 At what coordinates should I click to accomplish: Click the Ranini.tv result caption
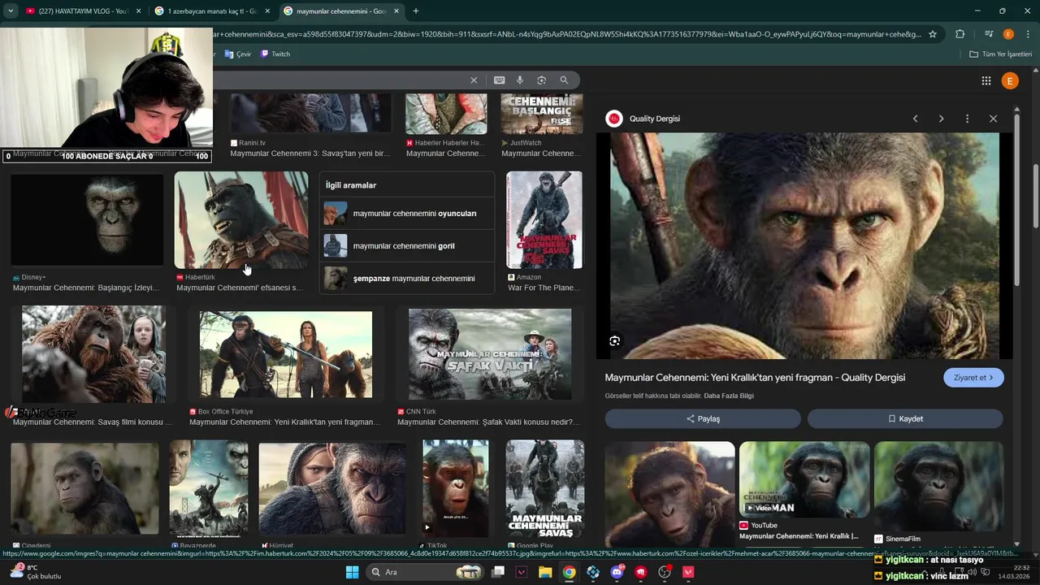tap(310, 153)
